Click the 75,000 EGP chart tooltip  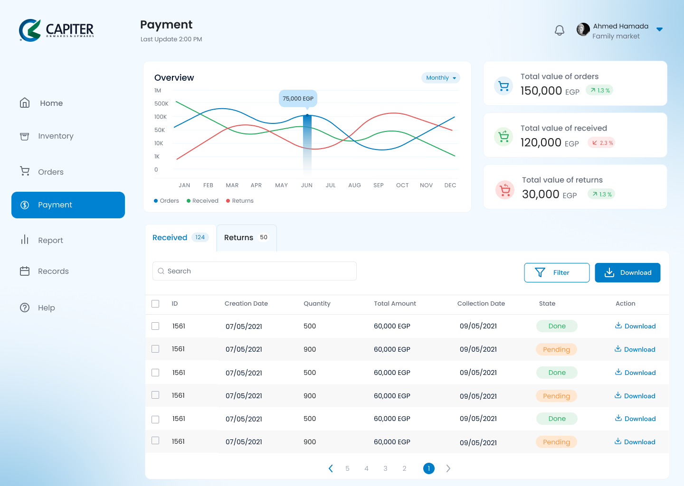tap(298, 99)
